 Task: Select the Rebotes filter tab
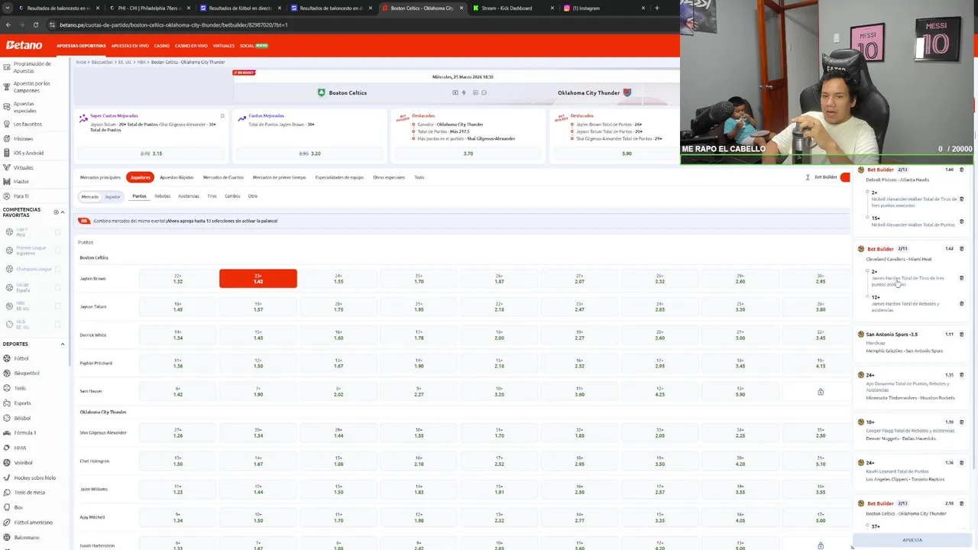click(x=163, y=196)
